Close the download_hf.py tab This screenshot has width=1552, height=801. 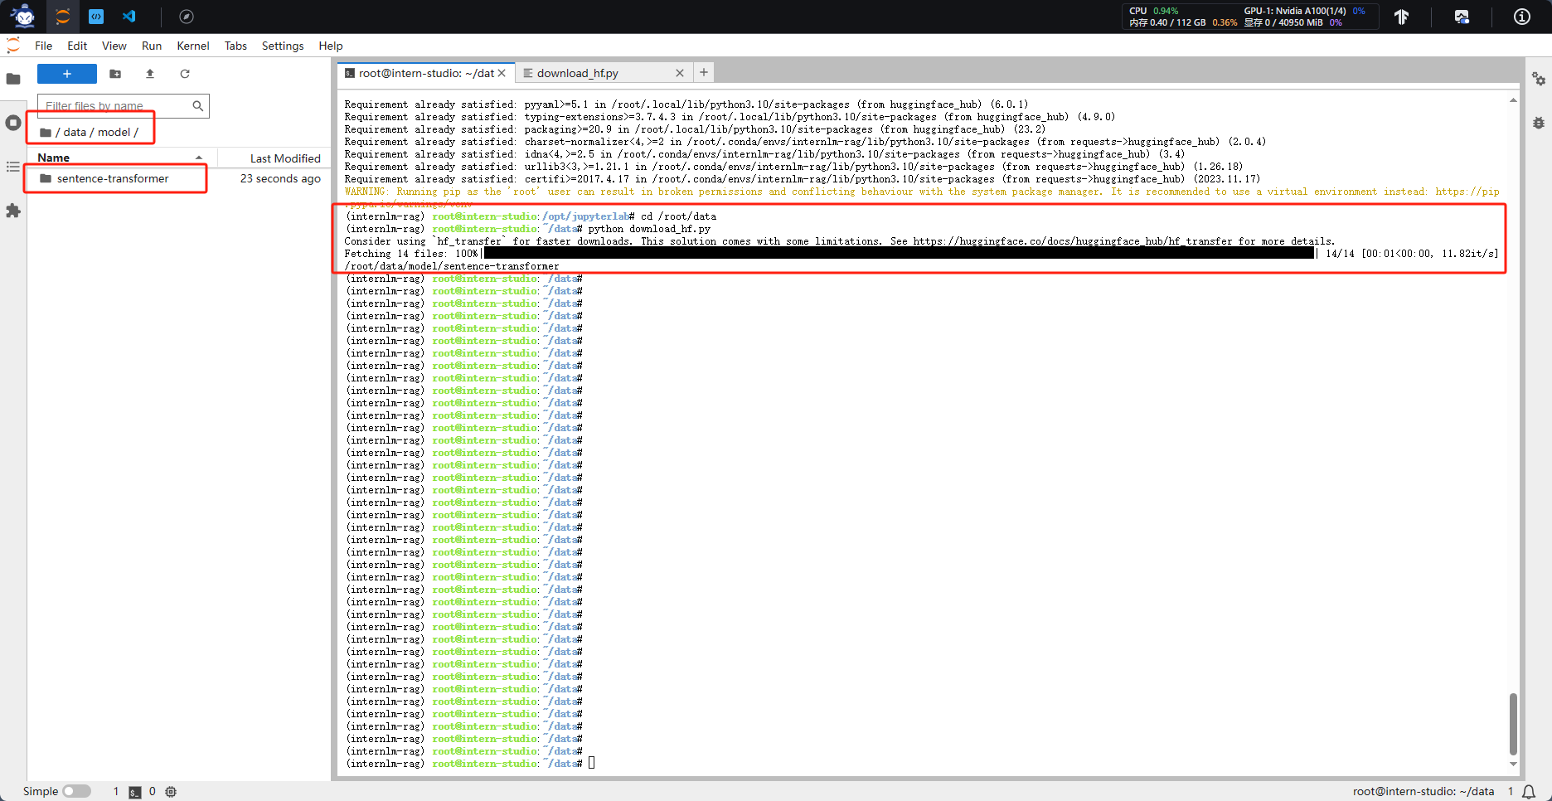pyautogui.click(x=680, y=73)
